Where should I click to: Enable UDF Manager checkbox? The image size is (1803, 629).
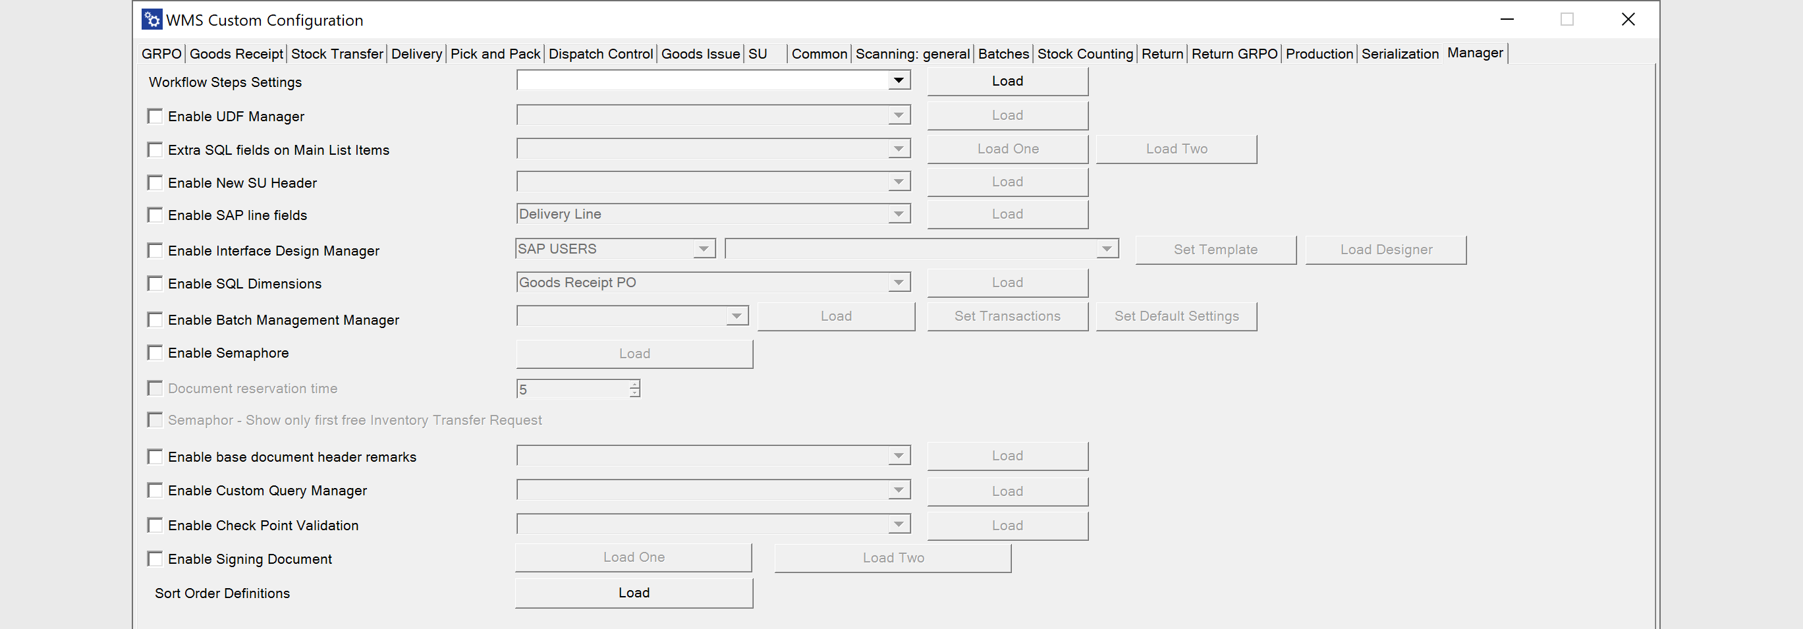point(155,116)
